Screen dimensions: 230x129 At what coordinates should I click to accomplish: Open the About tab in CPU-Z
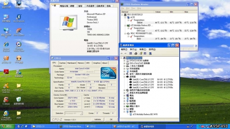click(x=105, y=63)
